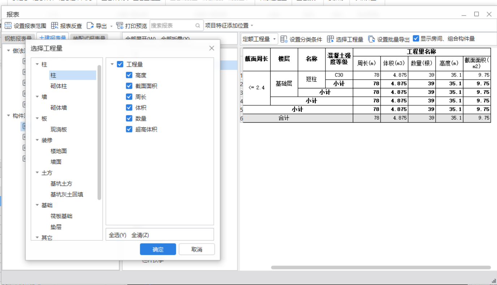Collapse the 工程量 checkbox group arrow
The height and width of the screenshot is (285, 497).
point(112,65)
